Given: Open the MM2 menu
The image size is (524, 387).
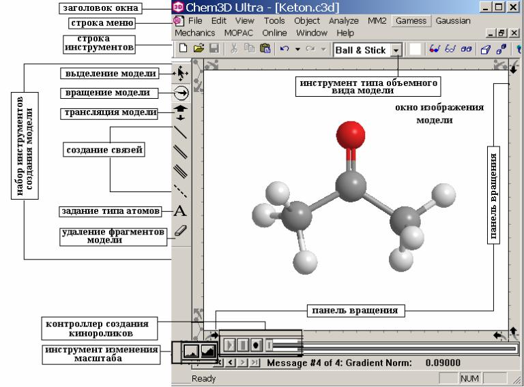Looking at the screenshot, I should tap(377, 20).
